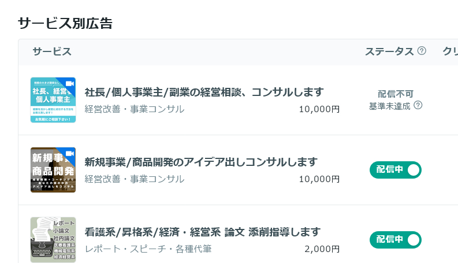The width and height of the screenshot is (458, 263).
Task: Open 新規事業/商品開発のアイデア出し service title
Action: 201,162
